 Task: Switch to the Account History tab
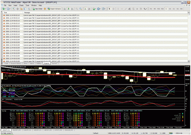16,63
